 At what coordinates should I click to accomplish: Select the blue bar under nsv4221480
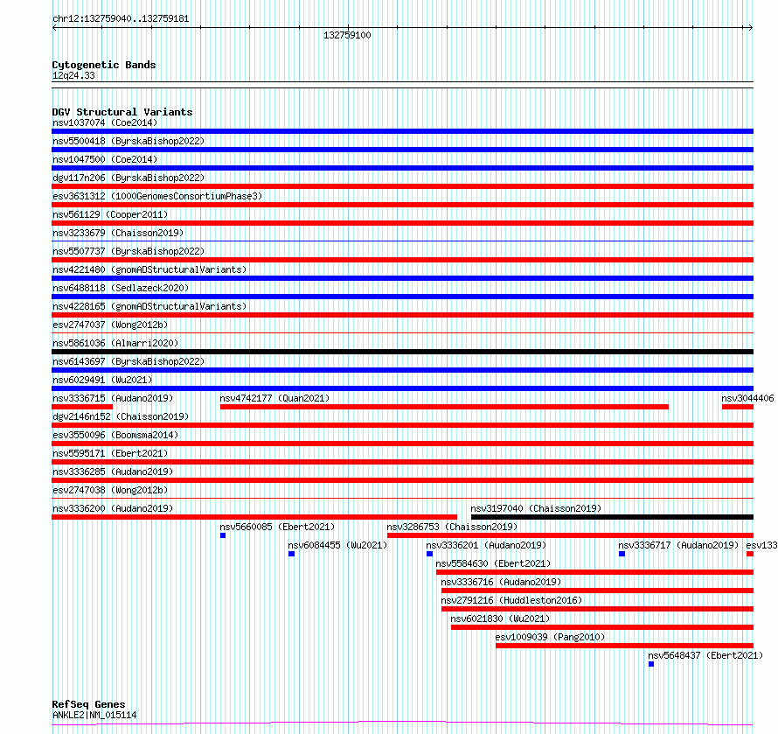[402, 278]
